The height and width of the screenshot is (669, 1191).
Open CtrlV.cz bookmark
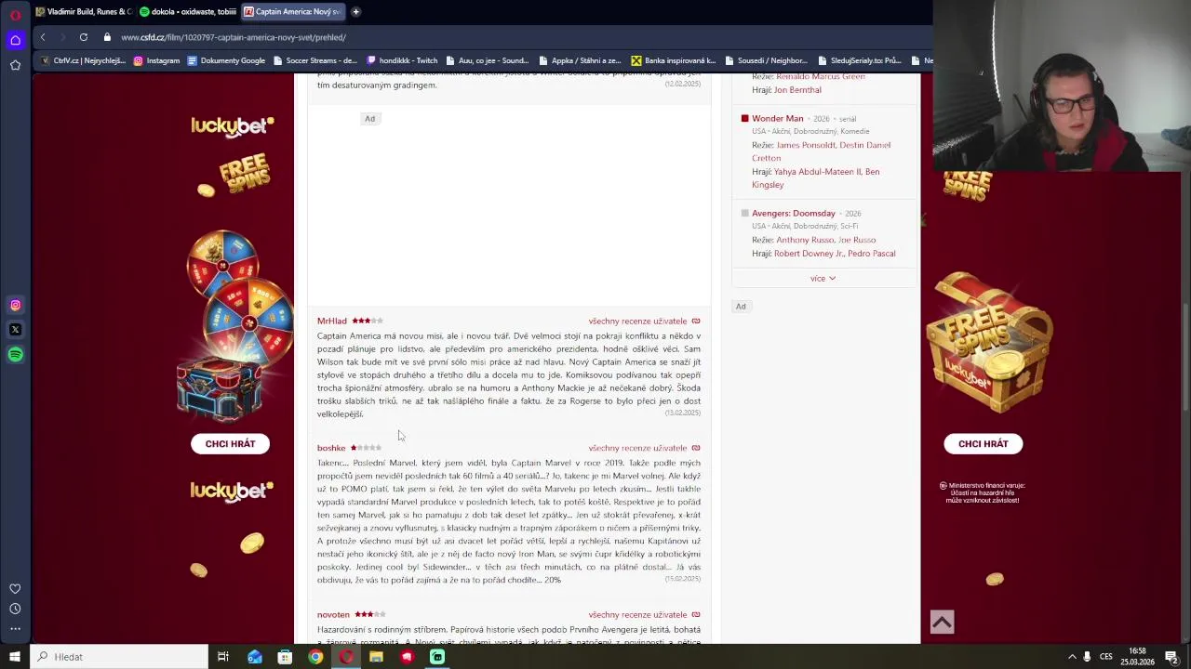(82, 61)
